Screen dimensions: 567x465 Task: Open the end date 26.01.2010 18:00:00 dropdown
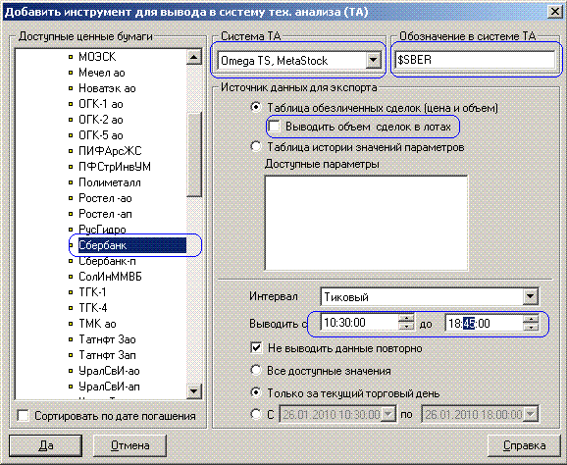pos(531,414)
